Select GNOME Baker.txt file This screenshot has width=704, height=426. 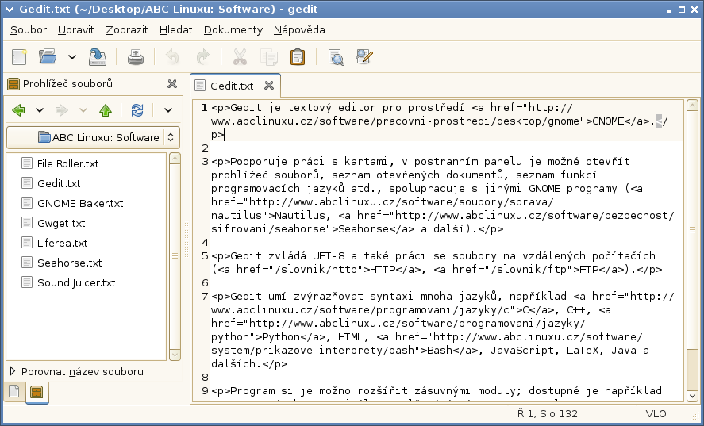click(80, 203)
